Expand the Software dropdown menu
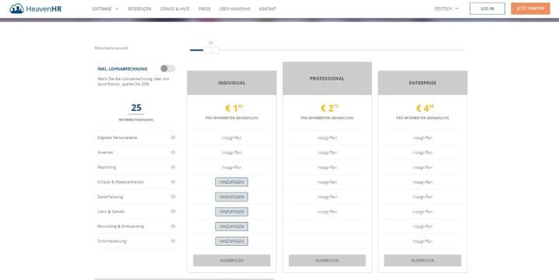 click(x=105, y=9)
